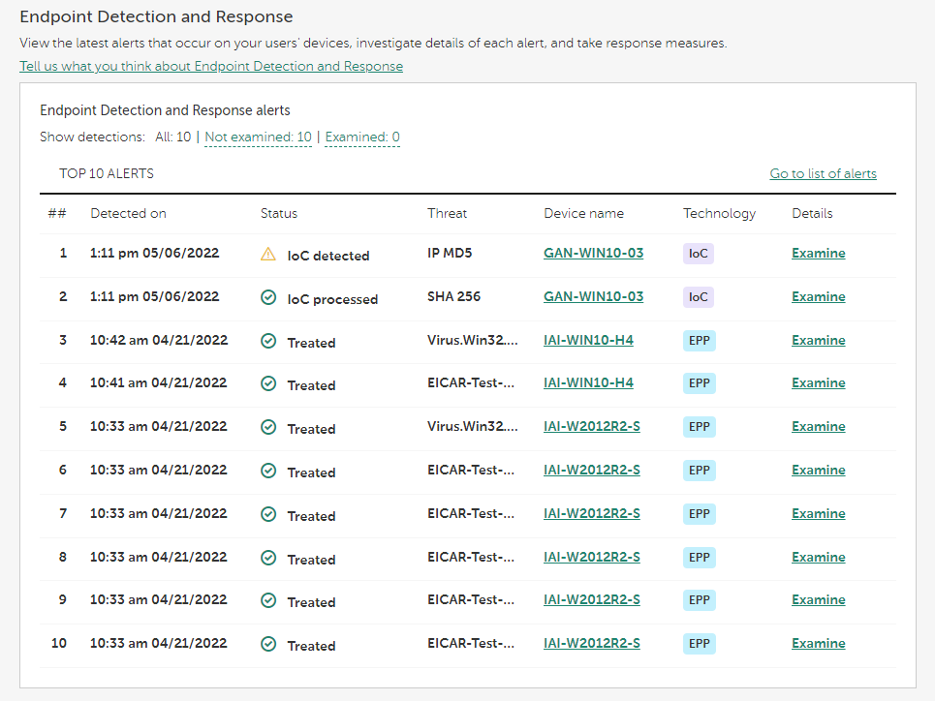Image resolution: width=935 pixels, height=701 pixels.
Task: Click the warning icon for IoC detected alert
Action: (x=268, y=255)
